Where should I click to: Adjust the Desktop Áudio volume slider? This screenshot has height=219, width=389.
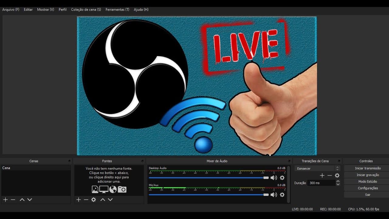[209, 178]
